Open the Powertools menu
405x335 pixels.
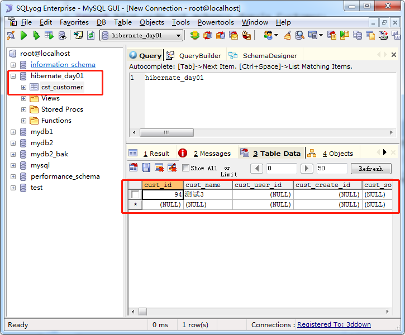[216, 22]
